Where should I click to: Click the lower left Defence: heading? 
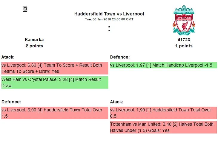coord(11,102)
